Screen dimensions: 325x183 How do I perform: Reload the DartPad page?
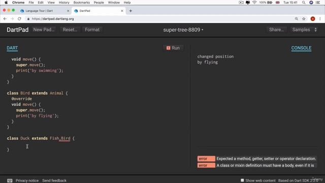[x=19, y=19]
